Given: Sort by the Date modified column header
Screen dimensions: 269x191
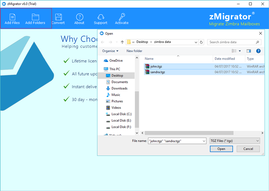Looking at the screenshot, I should [225, 59].
